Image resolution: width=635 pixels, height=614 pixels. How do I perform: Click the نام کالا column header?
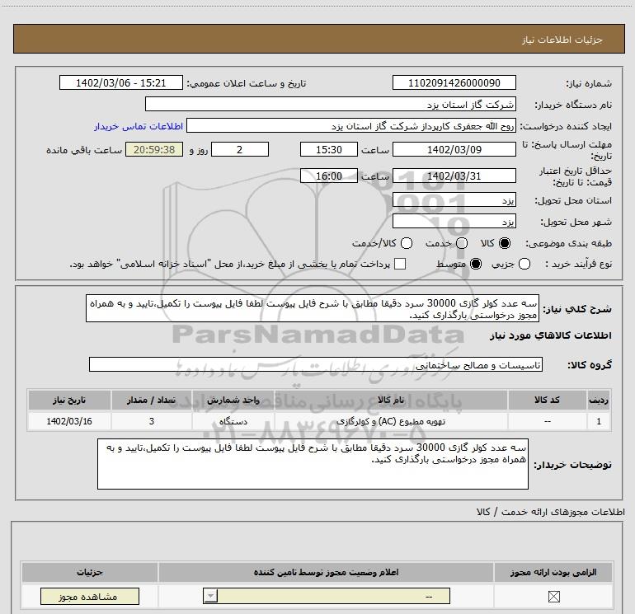click(391, 400)
